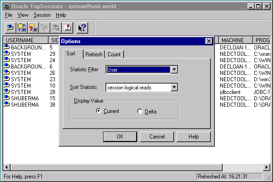The image size is (273, 182).
Task: Click the C:\oran program cell
Action: tap(262, 54)
